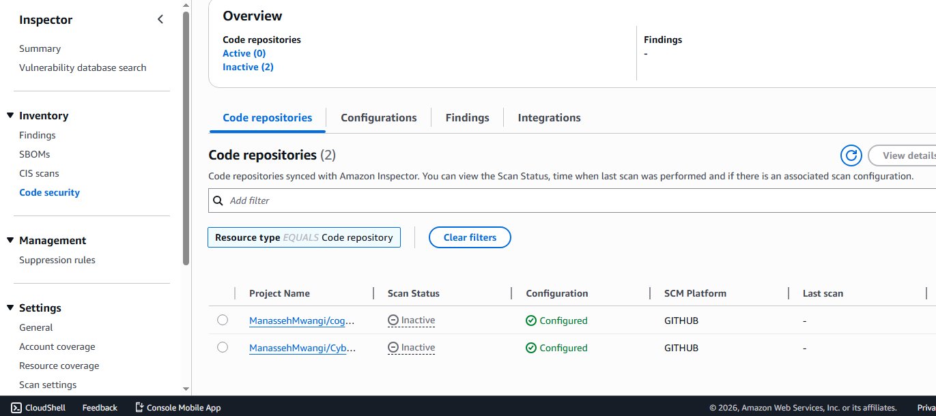Click the Inactive status icon for Cyb repository
936x416 pixels.
[x=393, y=348]
